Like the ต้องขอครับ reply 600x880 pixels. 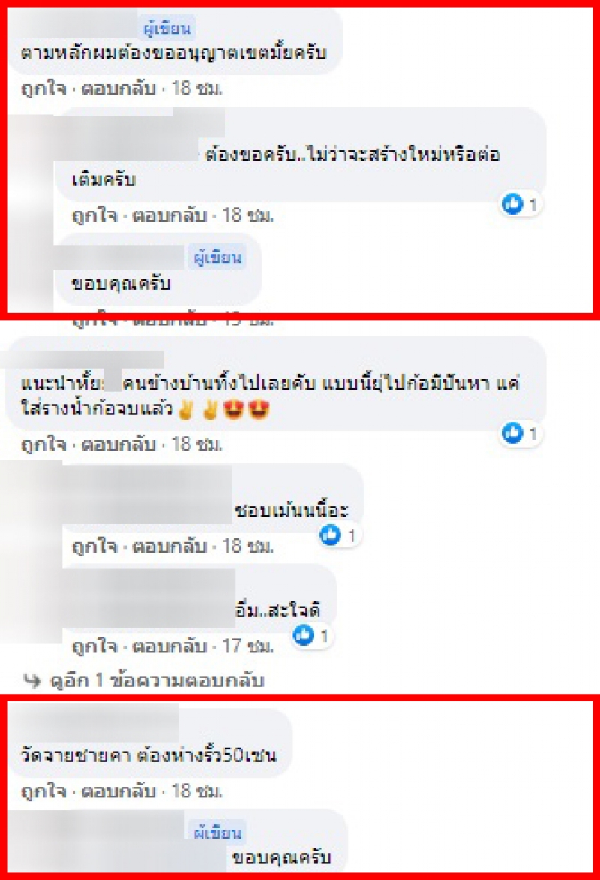point(94,215)
